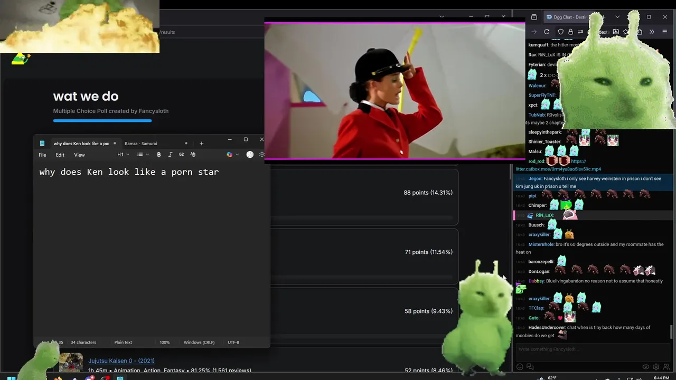Close the Ramza - Samurai tab dot
This screenshot has width=676, height=380.
pyautogui.click(x=186, y=144)
